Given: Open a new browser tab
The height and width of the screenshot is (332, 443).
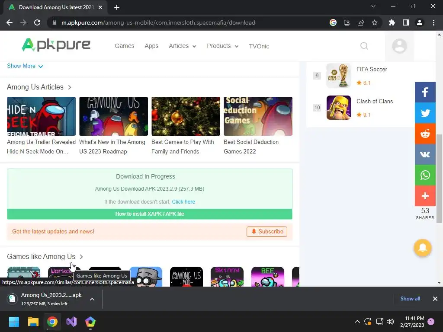Looking at the screenshot, I should (x=117, y=7).
